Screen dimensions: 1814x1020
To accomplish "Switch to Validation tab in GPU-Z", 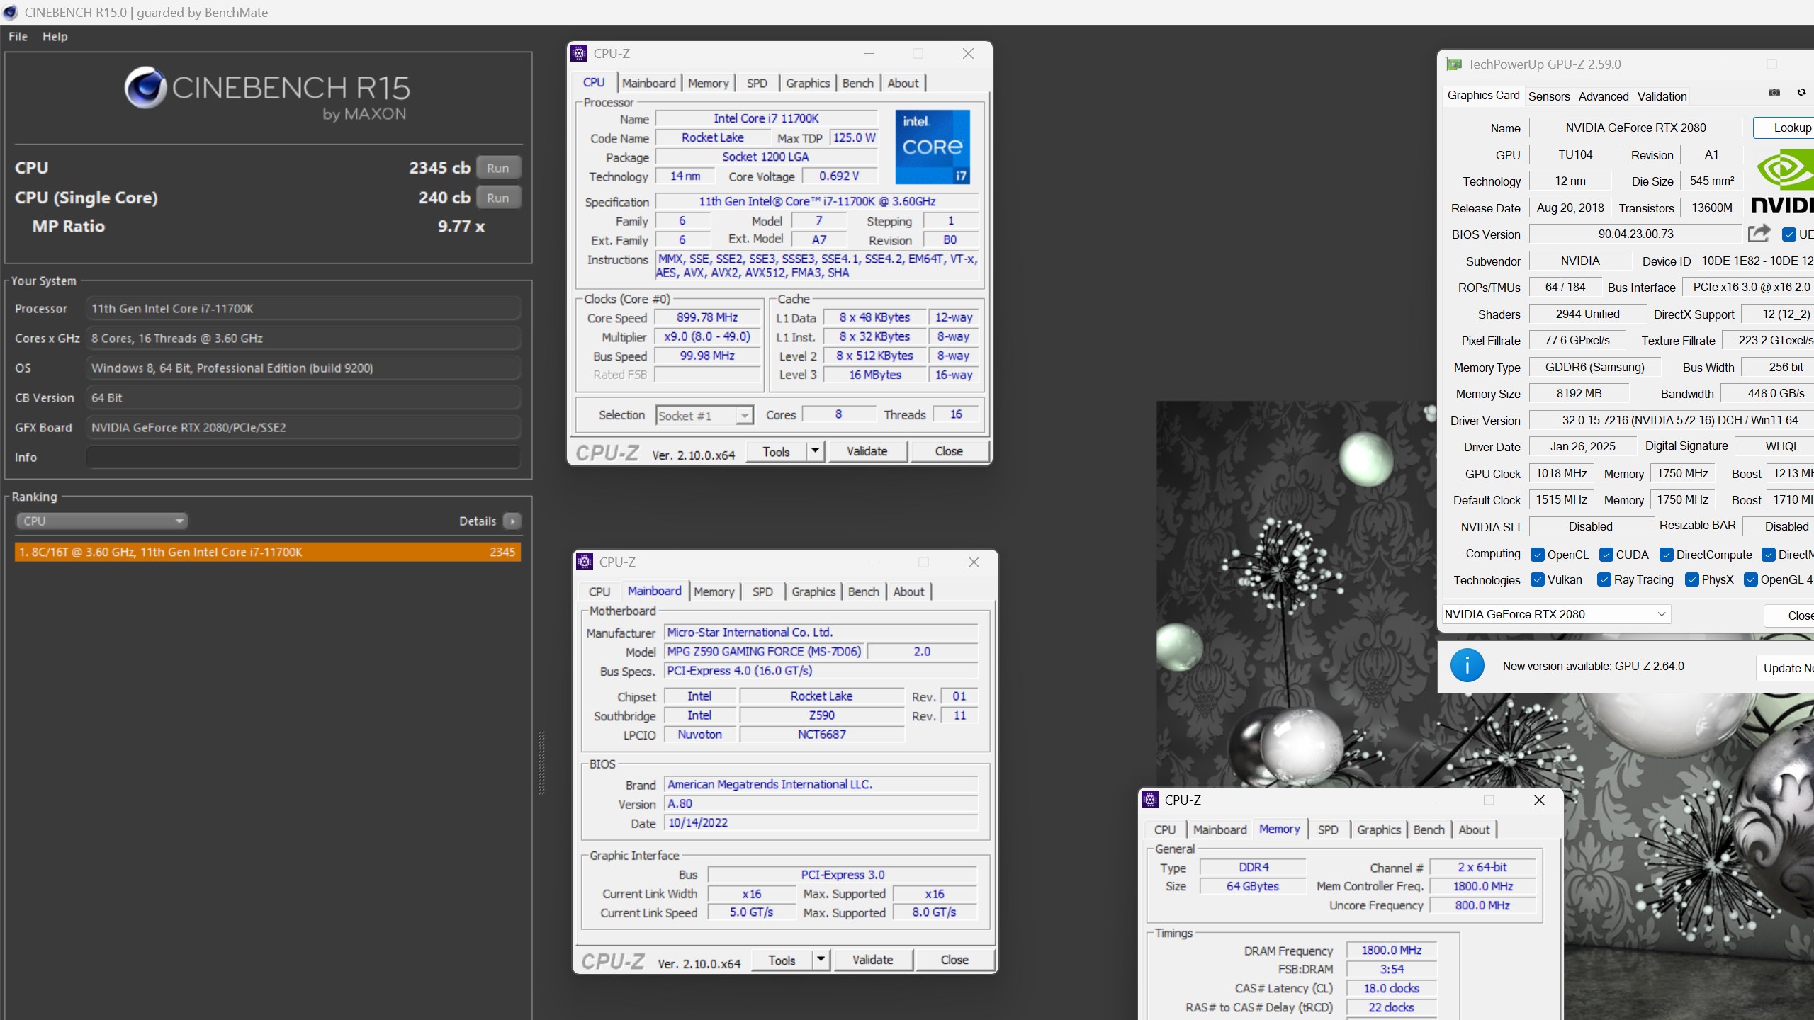I will (1662, 96).
